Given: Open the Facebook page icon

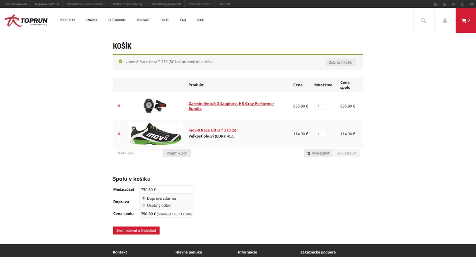Looking at the screenshot, I should click(436, 4).
